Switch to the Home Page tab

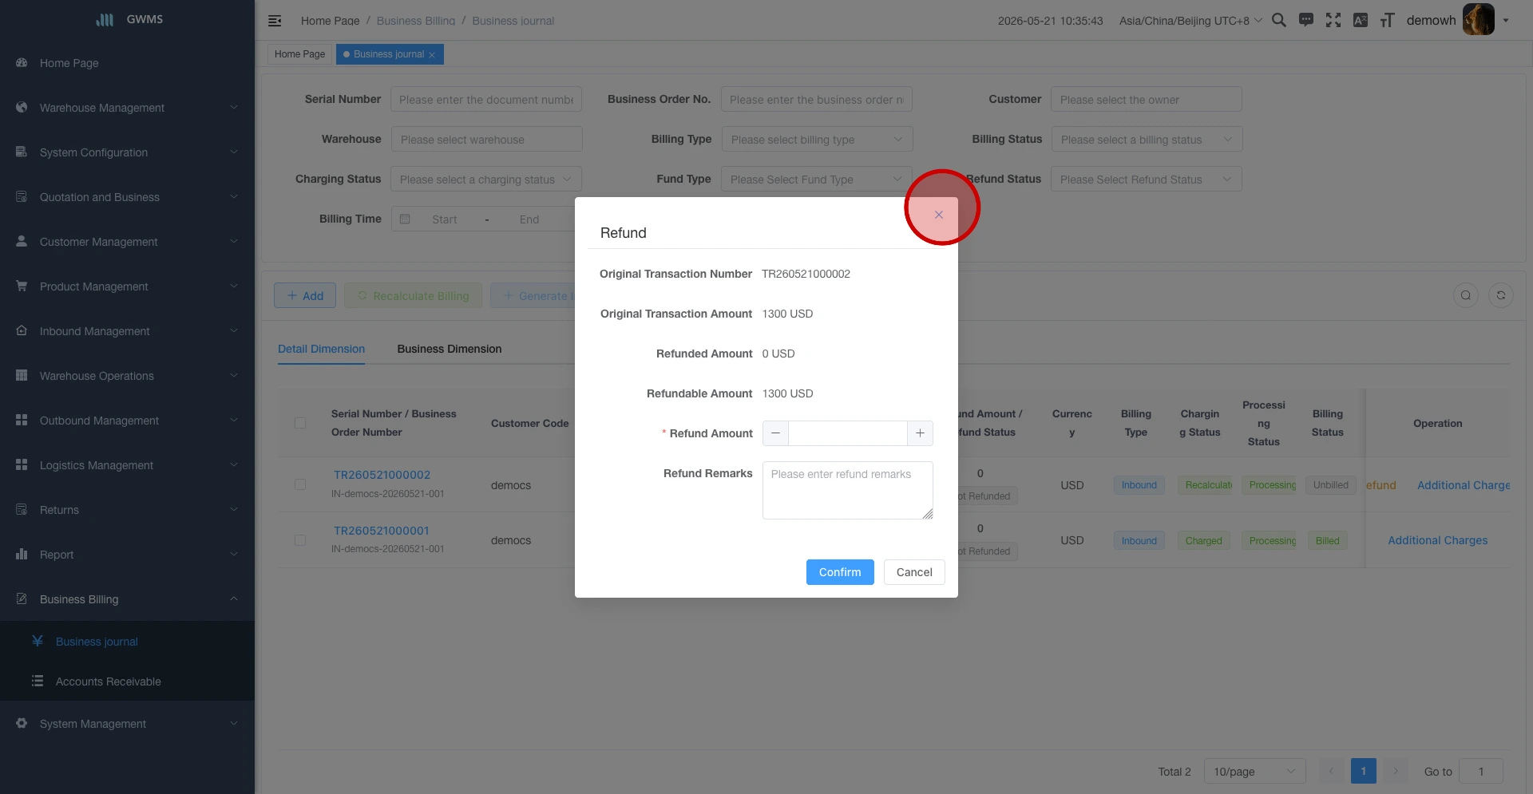coord(299,54)
